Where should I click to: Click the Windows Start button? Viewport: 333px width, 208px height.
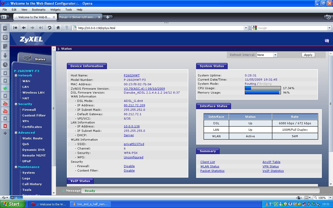[13, 204]
